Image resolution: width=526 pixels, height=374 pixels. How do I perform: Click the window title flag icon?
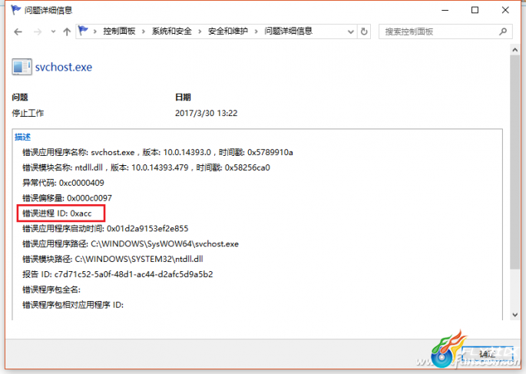tap(16, 10)
